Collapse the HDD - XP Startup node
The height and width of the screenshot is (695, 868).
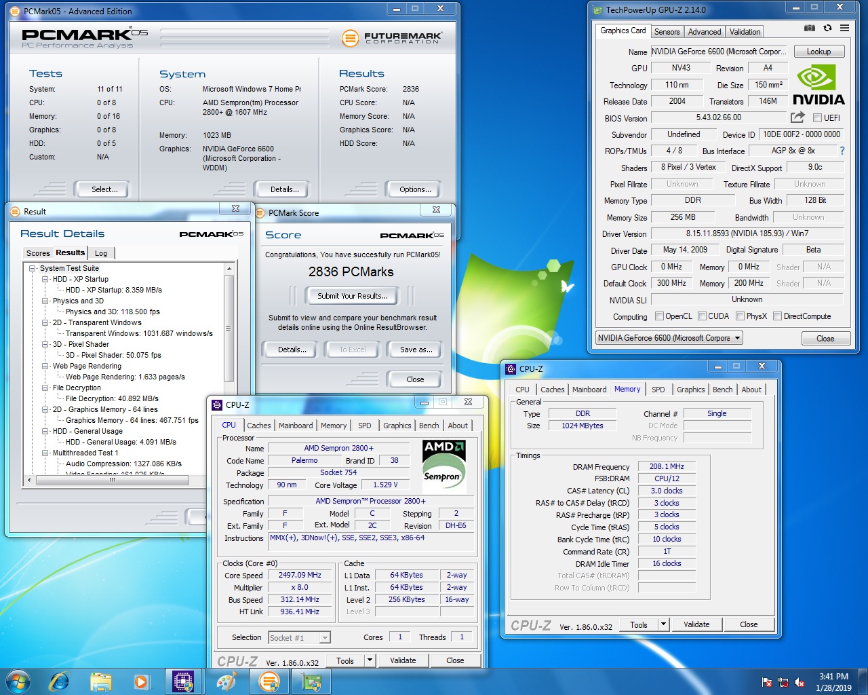pos(45,279)
